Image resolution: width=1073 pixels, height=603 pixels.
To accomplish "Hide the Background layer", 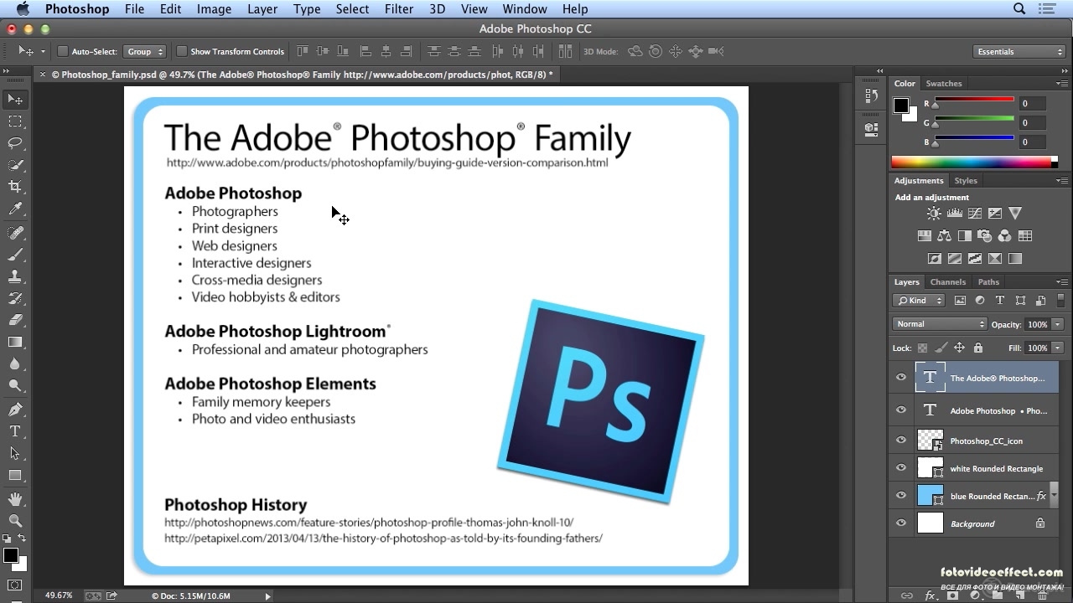I will click(x=901, y=523).
